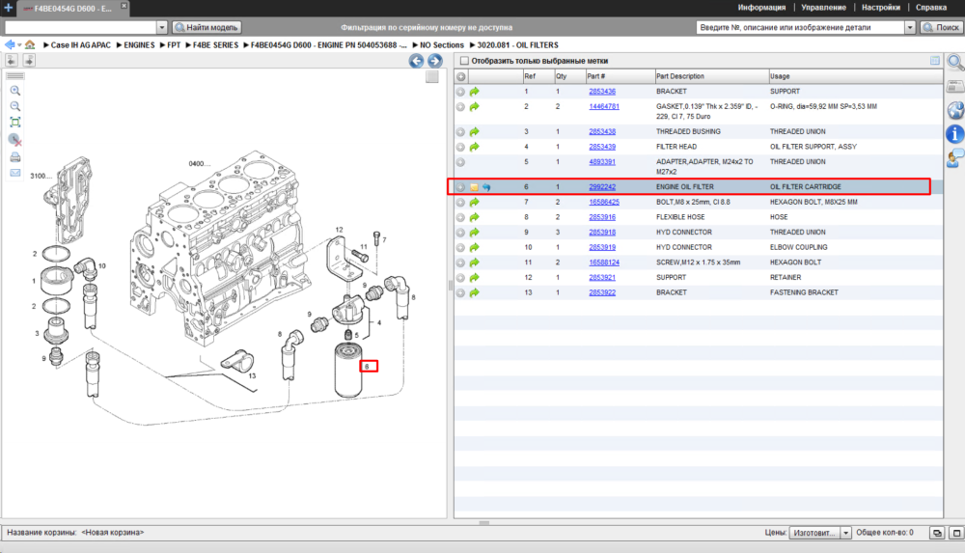This screenshot has width=965, height=553.
Task: Zoom in on the parts diagram
Action: point(15,91)
